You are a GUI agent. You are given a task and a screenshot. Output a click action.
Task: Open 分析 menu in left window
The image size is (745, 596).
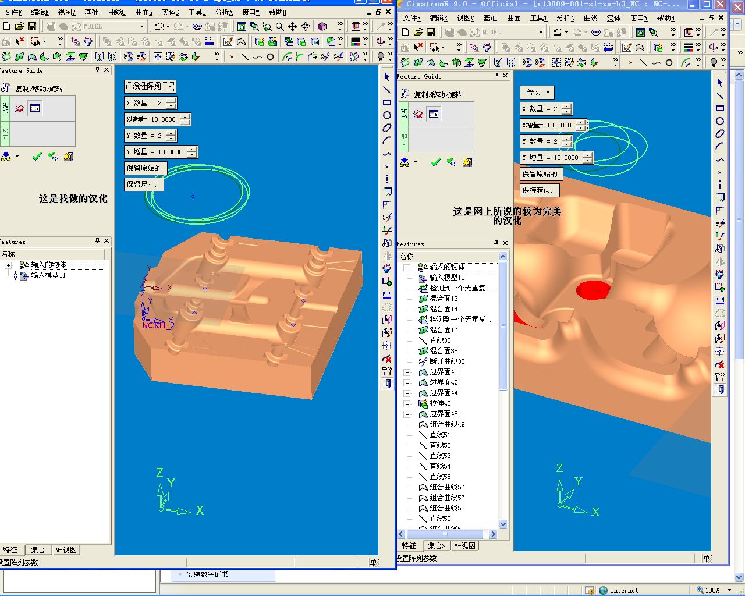coord(224,12)
